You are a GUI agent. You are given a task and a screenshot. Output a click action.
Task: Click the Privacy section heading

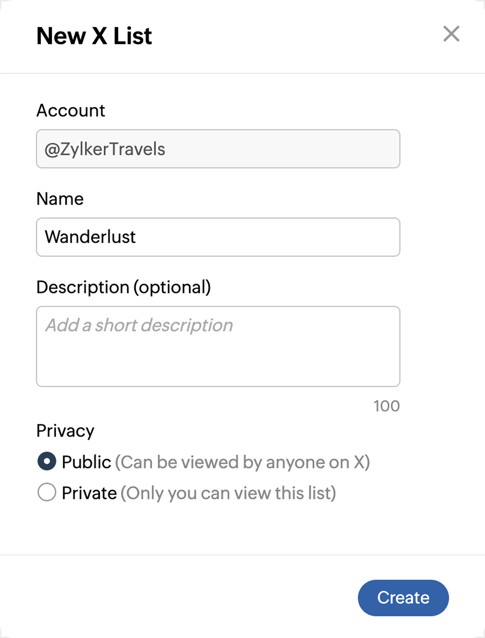click(65, 431)
